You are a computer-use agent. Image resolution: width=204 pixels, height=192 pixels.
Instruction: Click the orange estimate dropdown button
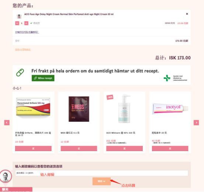pyautogui.click(x=101, y=181)
